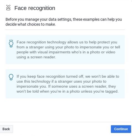Go back using the Back button
The height and width of the screenshot is (136, 132).
[6, 129]
